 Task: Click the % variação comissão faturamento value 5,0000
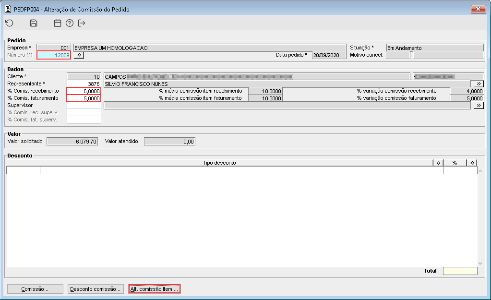[x=467, y=98]
